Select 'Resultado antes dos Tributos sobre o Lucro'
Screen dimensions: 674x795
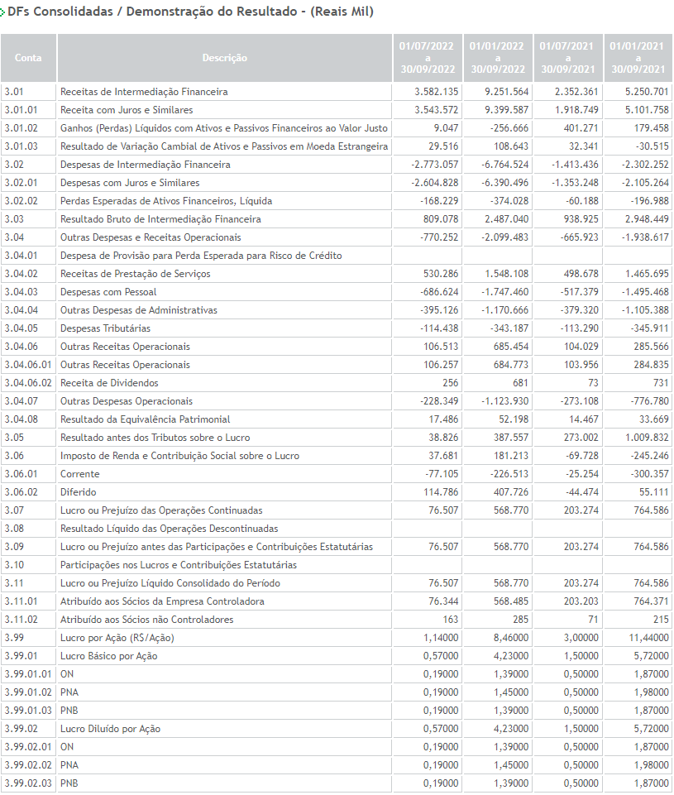[x=155, y=438]
